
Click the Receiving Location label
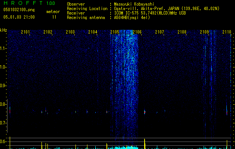87,9
